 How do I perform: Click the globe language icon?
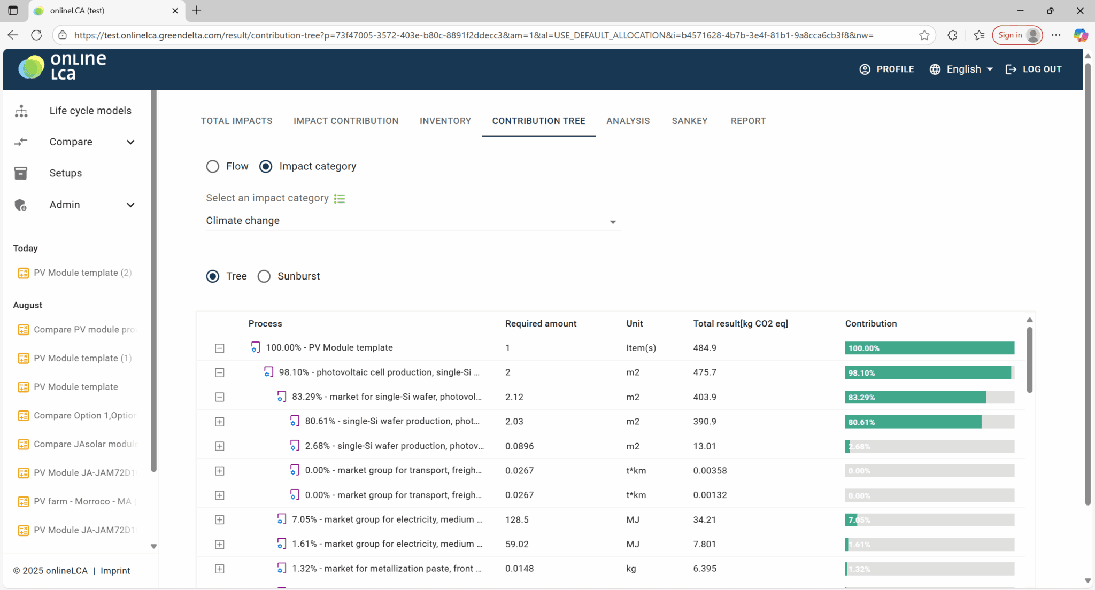click(935, 69)
